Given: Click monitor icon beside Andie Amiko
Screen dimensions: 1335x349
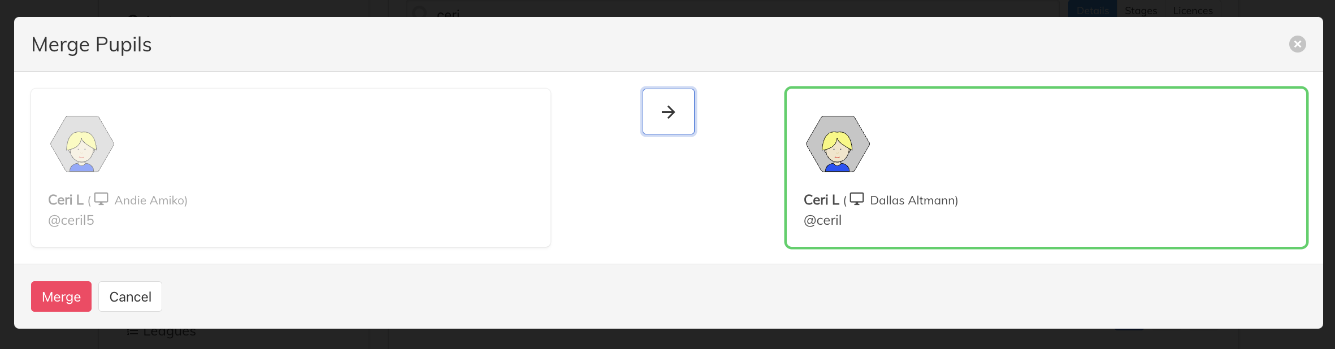Looking at the screenshot, I should 101,199.
